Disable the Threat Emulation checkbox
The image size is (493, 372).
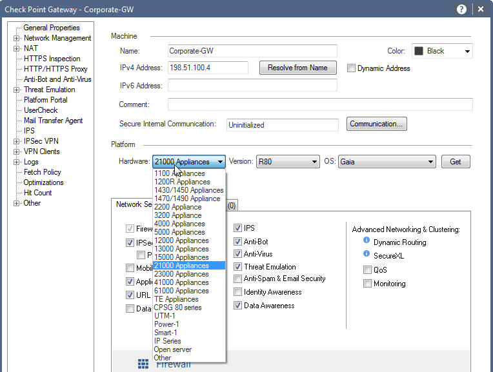tap(237, 267)
